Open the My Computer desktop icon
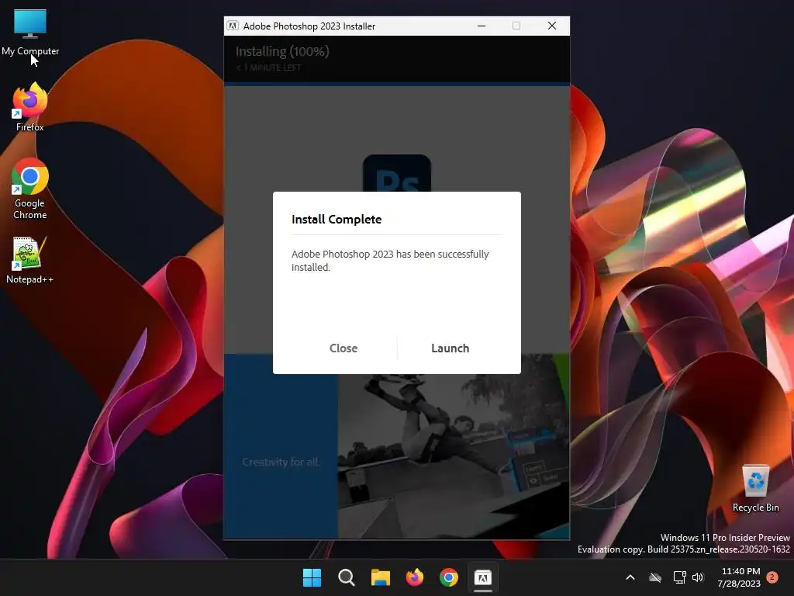 point(30,33)
